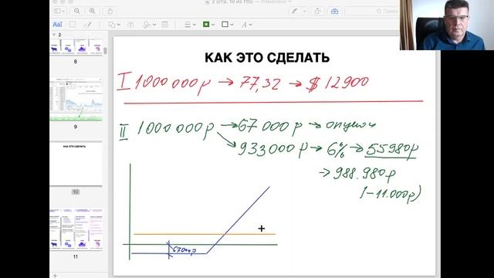Click the search field
The image size is (494, 278).
(372, 11)
